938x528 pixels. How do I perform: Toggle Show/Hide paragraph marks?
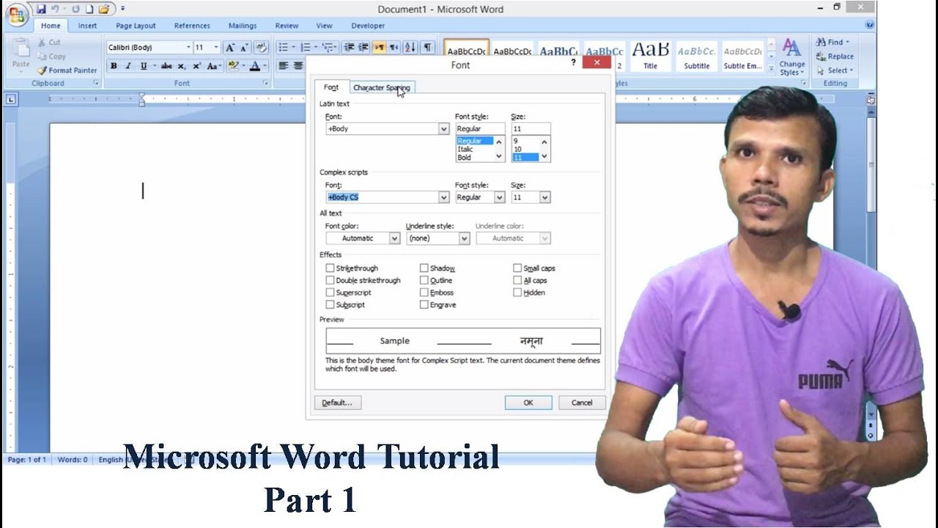[x=427, y=48]
